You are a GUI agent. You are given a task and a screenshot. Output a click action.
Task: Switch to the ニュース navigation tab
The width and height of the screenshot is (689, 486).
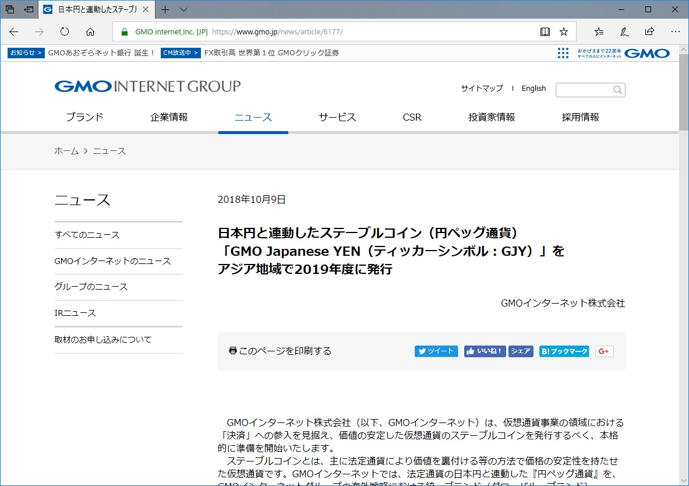[x=253, y=117]
